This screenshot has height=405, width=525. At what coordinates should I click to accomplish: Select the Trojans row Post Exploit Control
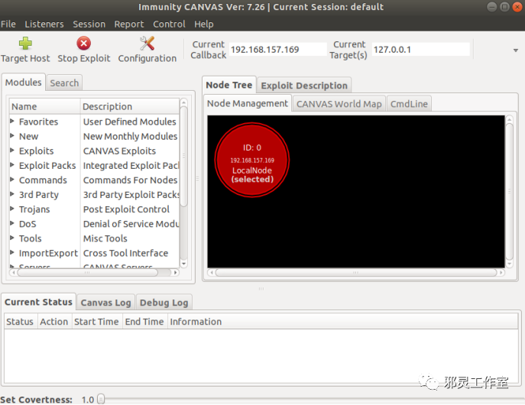pos(95,209)
